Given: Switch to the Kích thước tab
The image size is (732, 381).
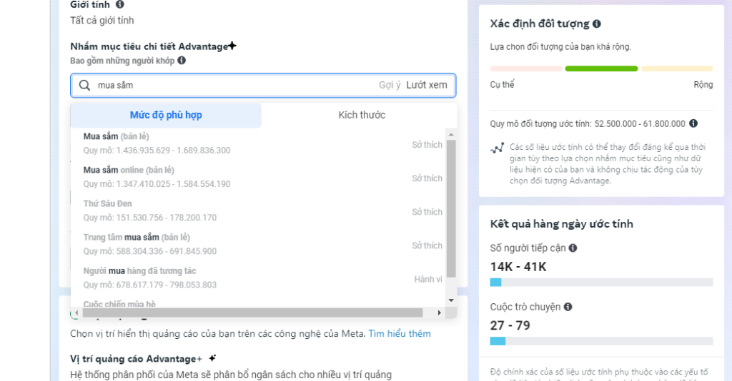Looking at the screenshot, I should point(362,115).
